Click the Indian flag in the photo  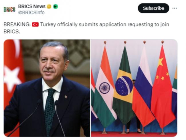(105, 87)
